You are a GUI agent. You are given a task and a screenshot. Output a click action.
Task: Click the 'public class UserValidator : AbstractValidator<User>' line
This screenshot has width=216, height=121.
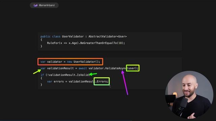(x=83, y=37)
